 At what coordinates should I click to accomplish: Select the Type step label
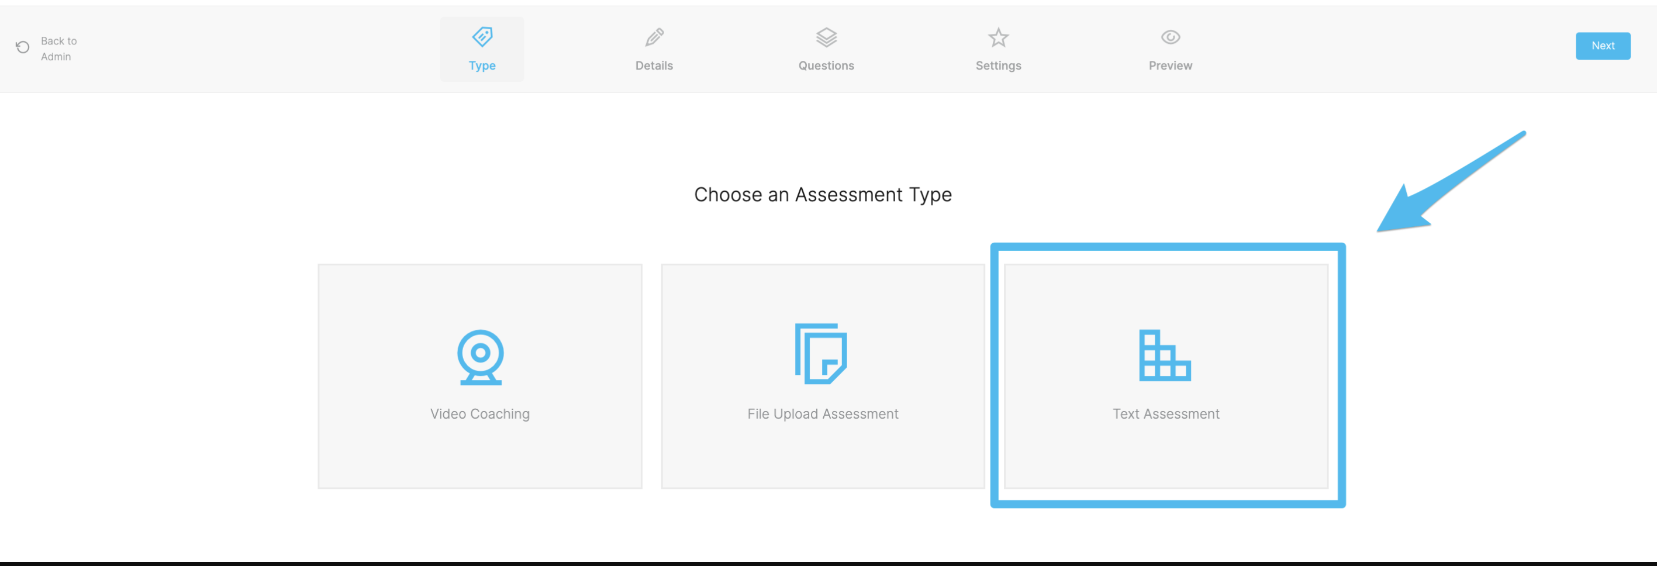[482, 65]
